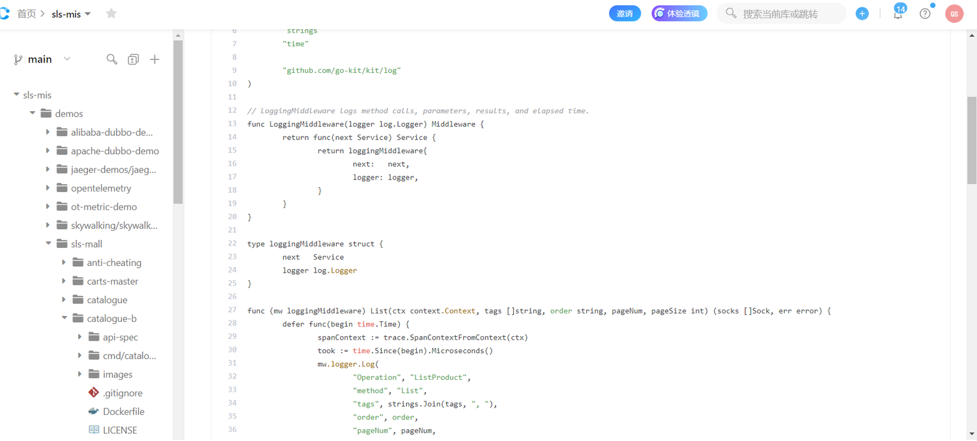The image size is (977, 441).
Task: Click the apache-dubbo-demo folder icon
Action: coord(62,151)
